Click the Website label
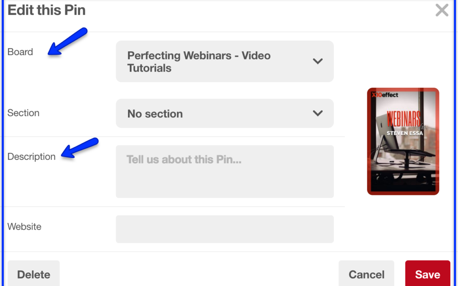The width and height of the screenshot is (458, 286). [x=24, y=226]
